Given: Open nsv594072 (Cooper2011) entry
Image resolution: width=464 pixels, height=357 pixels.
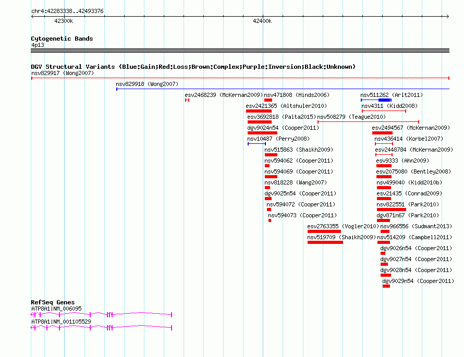Looking at the screenshot, I should tap(301, 204).
